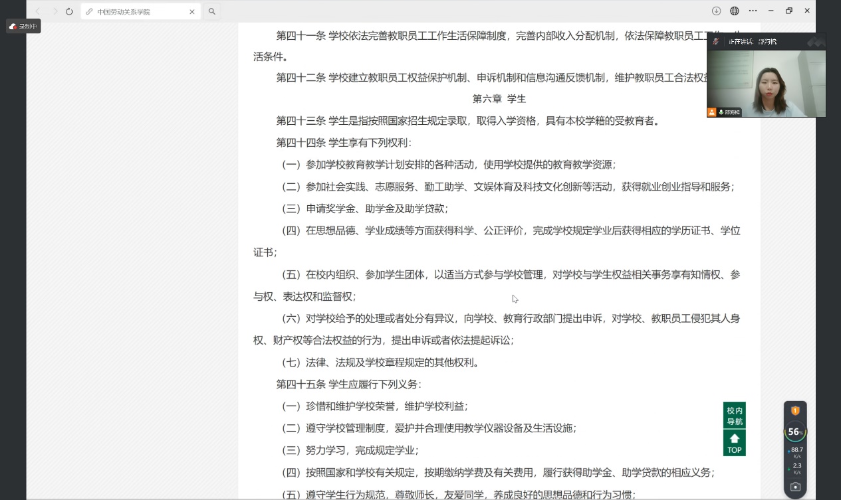Click the 2.3 K/s download speed reading

tap(796, 469)
